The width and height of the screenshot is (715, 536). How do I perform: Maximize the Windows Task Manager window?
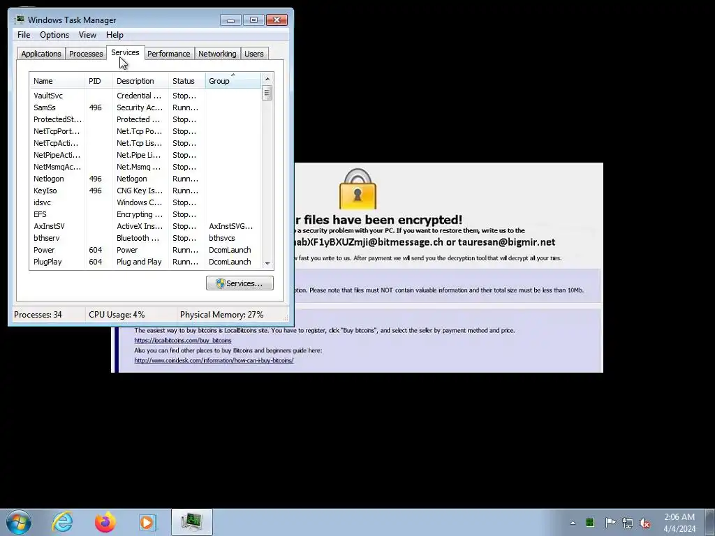click(253, 20)
